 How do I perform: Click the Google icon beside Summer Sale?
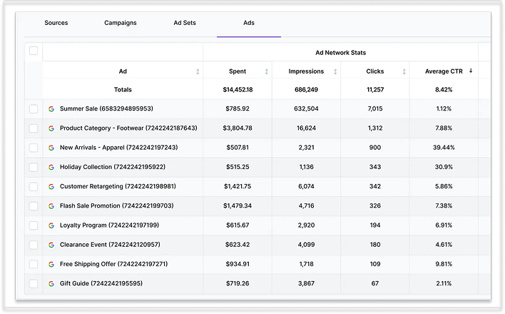click(x=51, y=109)
